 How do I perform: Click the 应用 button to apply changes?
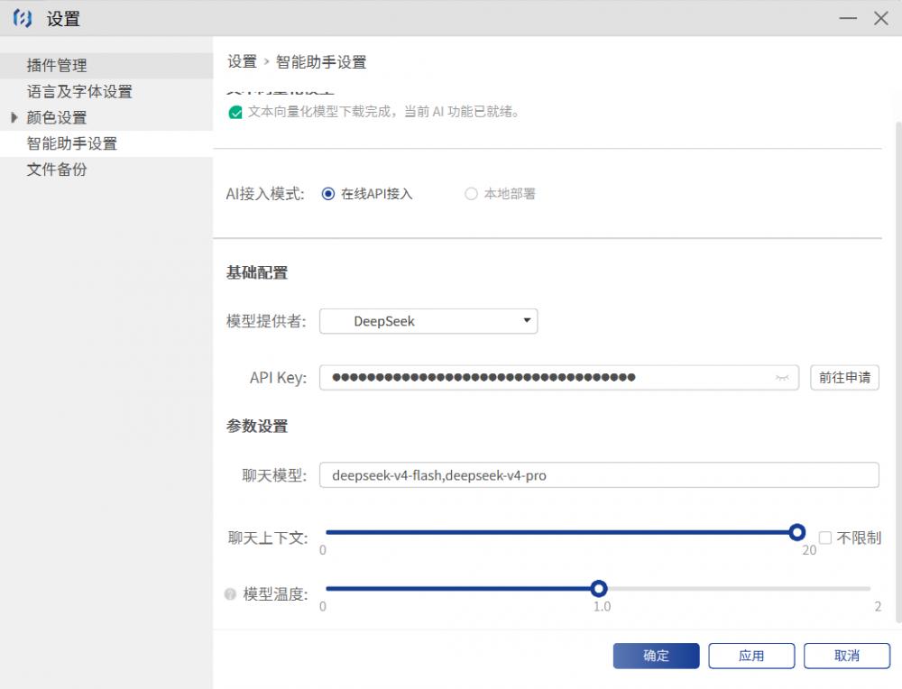point(751,656)
